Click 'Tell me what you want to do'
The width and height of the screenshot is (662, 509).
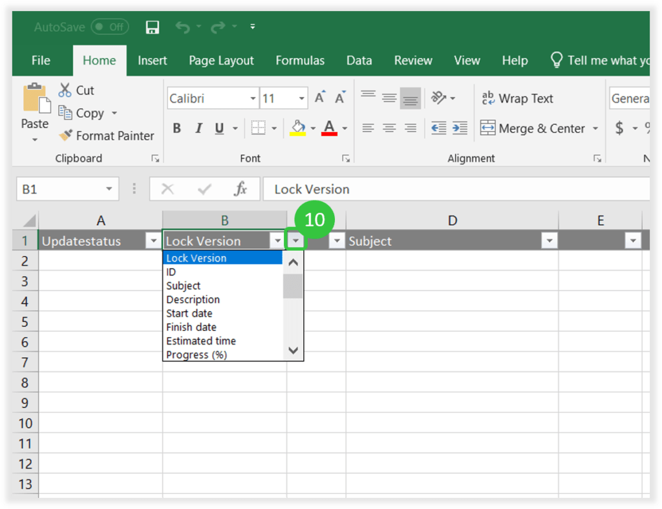tap(601, 60)
